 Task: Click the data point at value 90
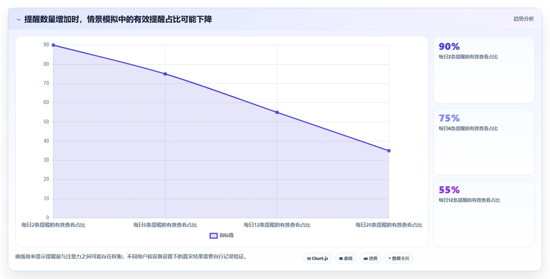[x=54, y=45]
